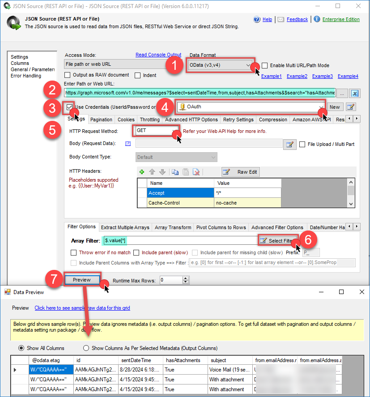The height and width of the screenshot is (397, 370).
Task: Open the Read Console Output link
Action: point(158,55)
